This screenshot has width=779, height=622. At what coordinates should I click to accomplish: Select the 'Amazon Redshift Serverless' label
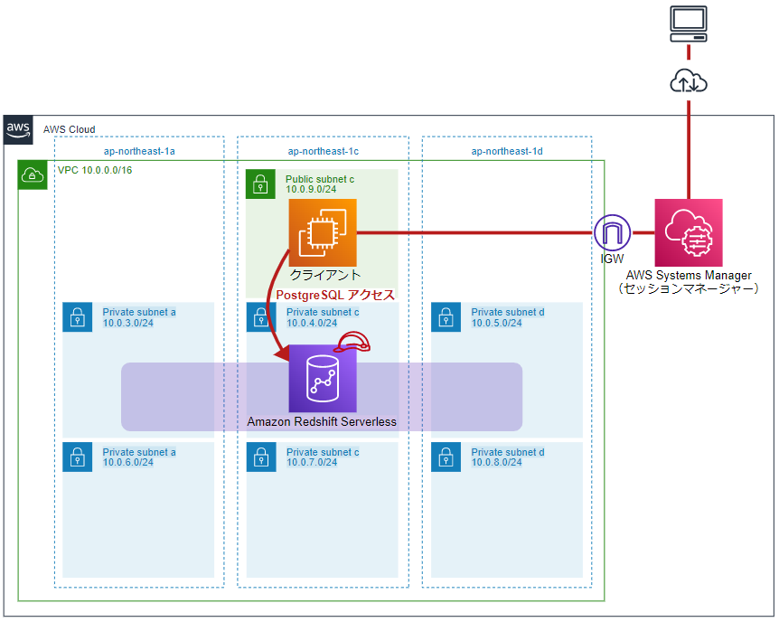(322, 421)
